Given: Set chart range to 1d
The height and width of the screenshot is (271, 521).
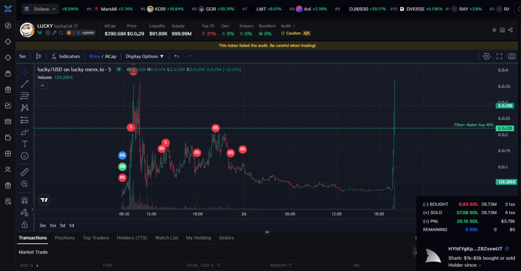Looking at the screenshot, I should (71, 225).
